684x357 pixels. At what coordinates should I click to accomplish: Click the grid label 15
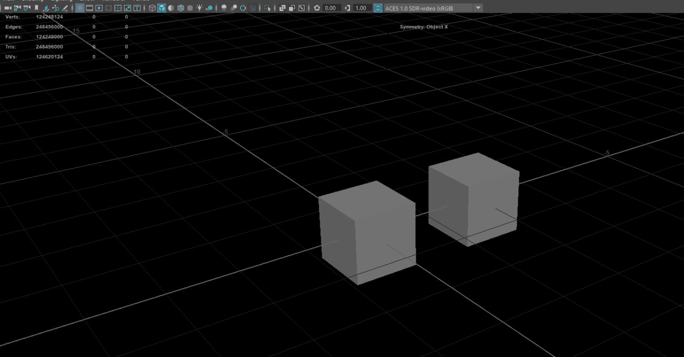(76, 31)
